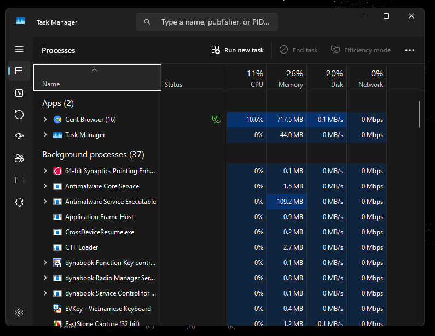
Task: Select the CTF Loader row name
Action: tap(82, 247)
